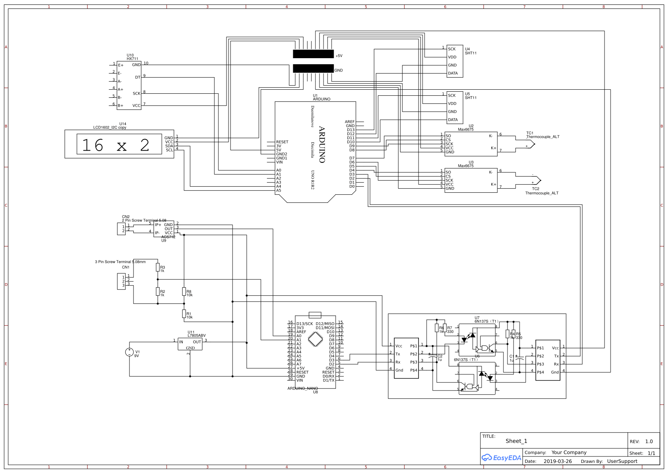The image size is (668, 473).
Task: Click the black GND power bus bar
Action: point(313,68)
